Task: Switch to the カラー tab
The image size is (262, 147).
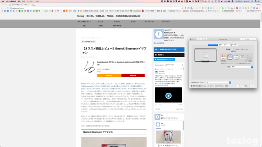Action: click(226, 45)
